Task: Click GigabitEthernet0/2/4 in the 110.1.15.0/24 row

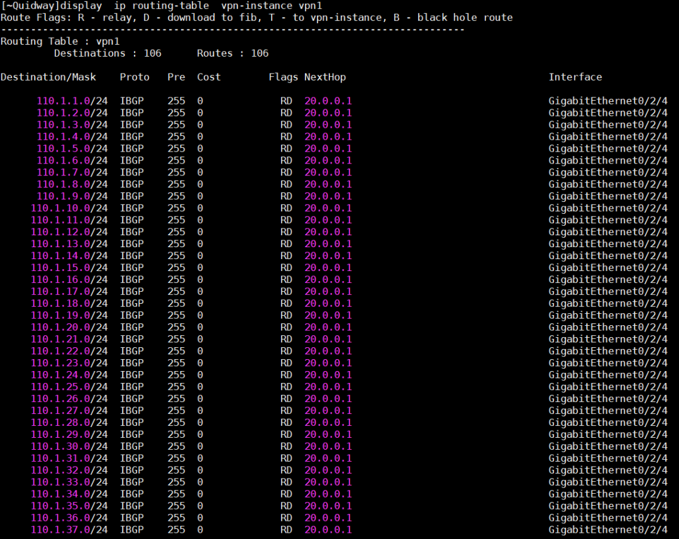Action: point(608,268)
